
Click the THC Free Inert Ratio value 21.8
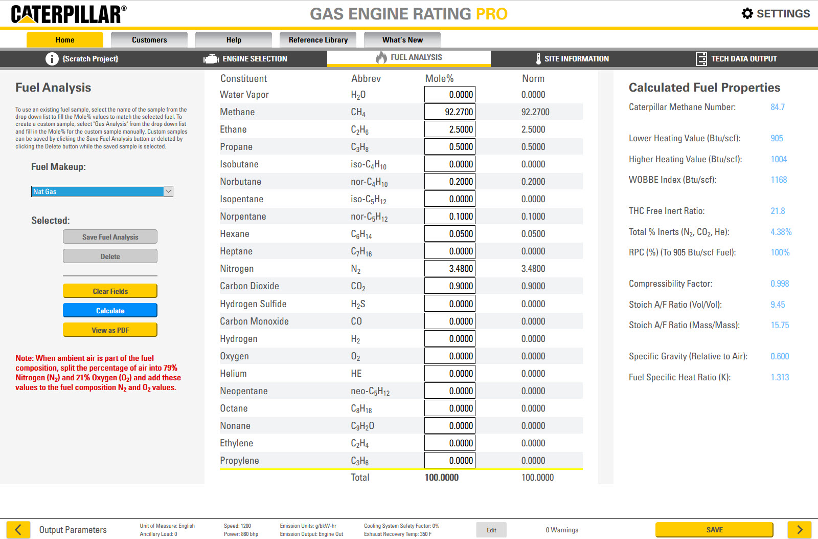[778, 211]
